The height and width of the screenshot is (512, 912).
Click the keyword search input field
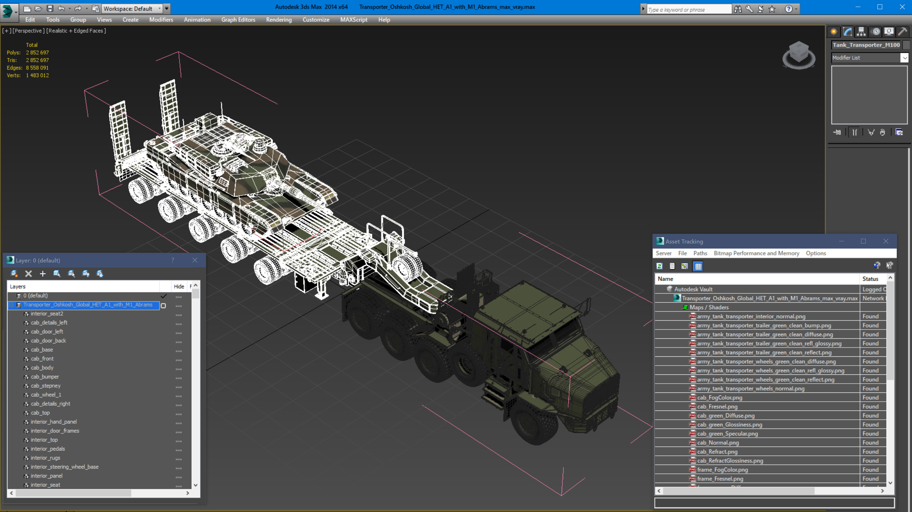click(689, 9)
